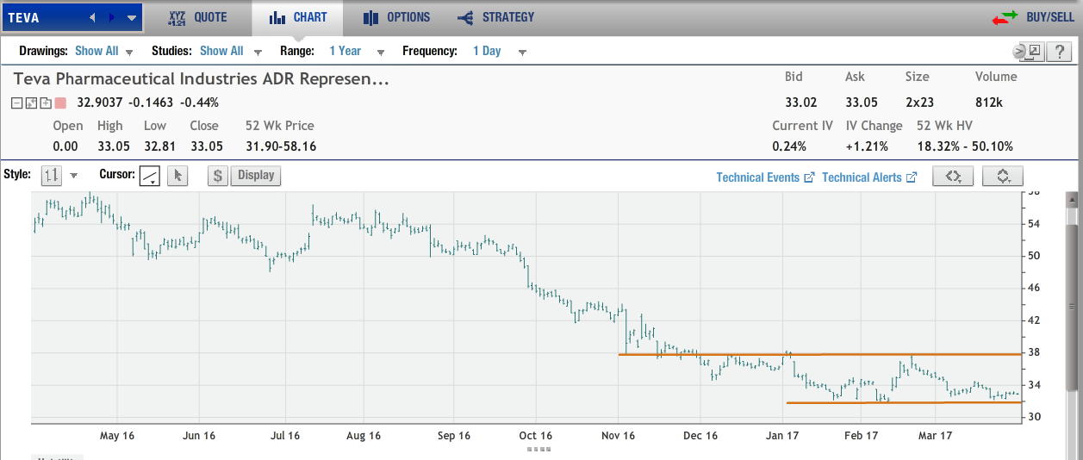
Task: Collapse the quote panel with minus box
Action: (x=17, y=103)
